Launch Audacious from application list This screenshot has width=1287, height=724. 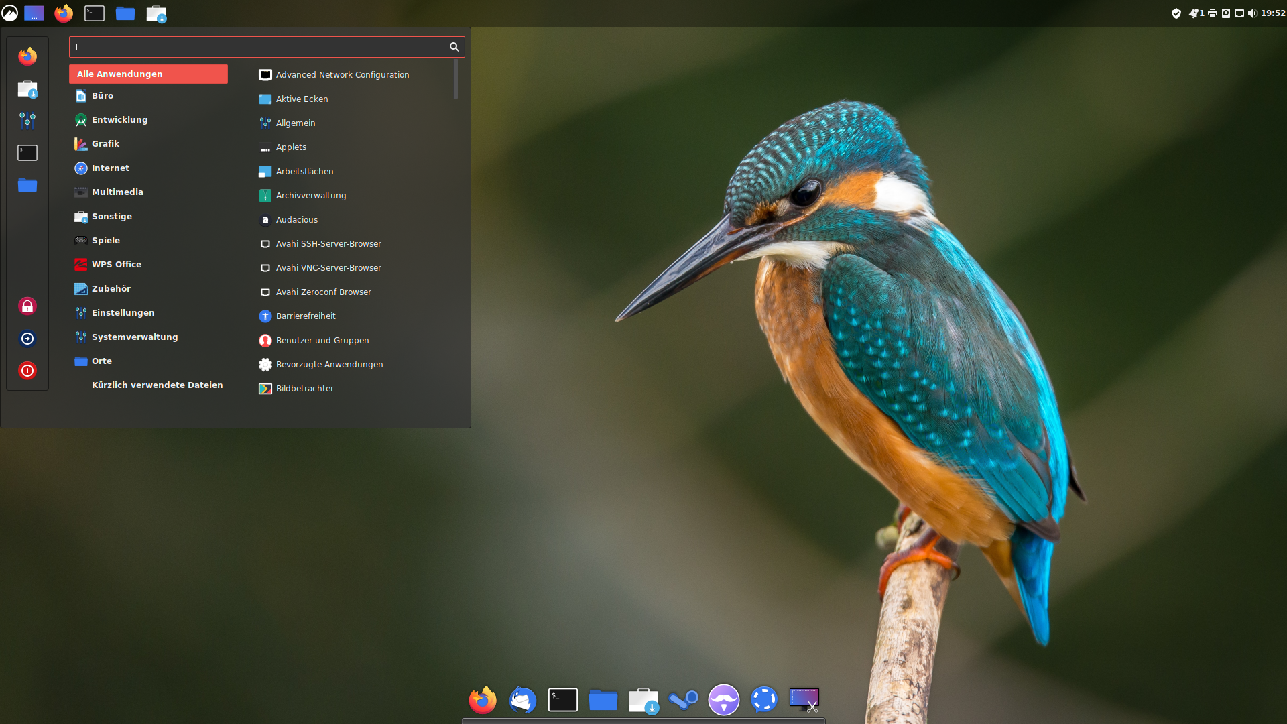pos(296,220)
